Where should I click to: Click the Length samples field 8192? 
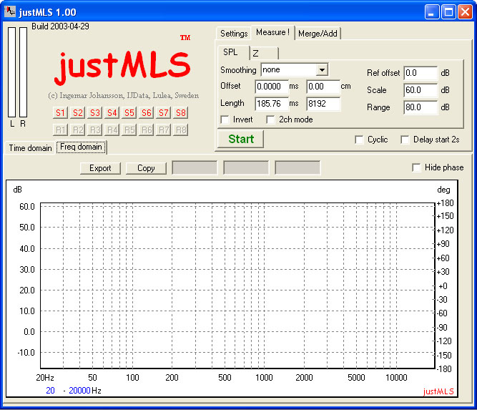coord(323,104)
